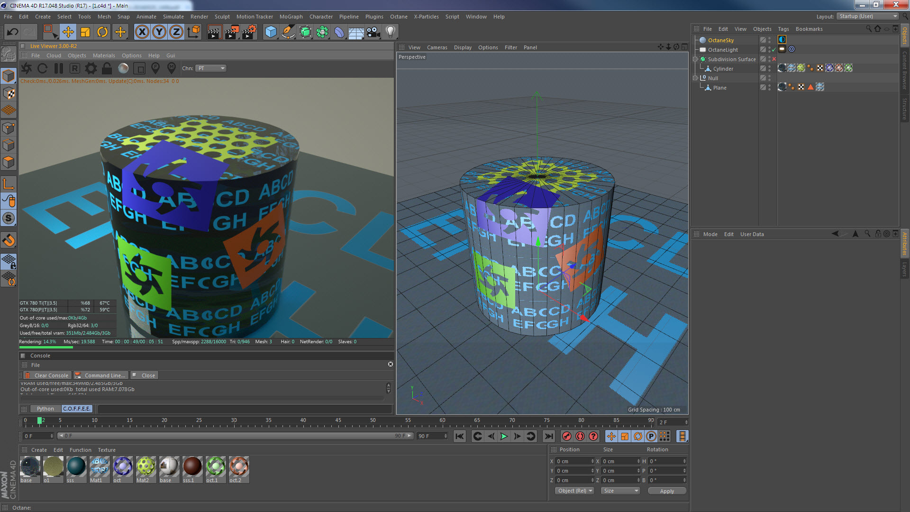Select the sss material swatch
The height and width of the screenshot is (512, 910).
pyautogui.click(x=76, y=467)
